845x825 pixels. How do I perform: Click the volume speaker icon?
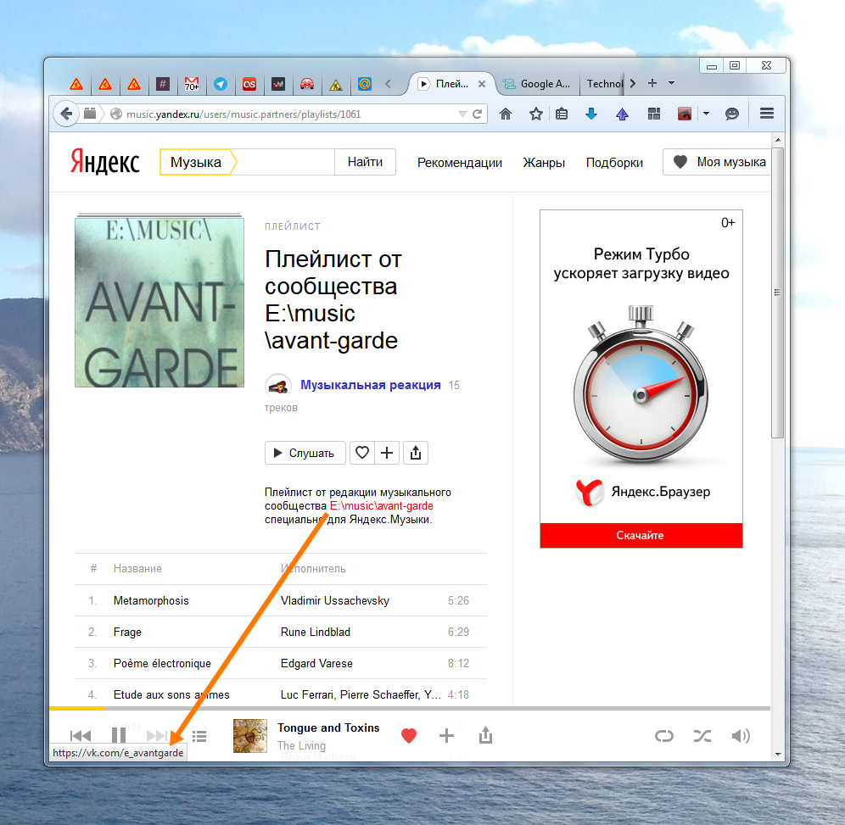741,736
